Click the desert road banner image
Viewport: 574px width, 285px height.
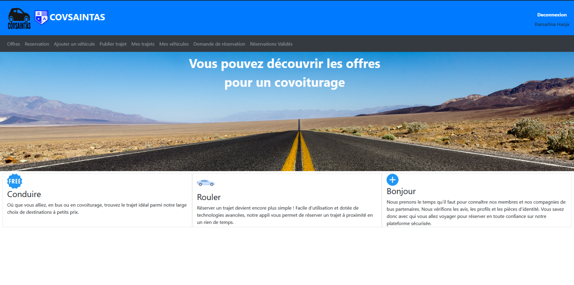coord(287,123)
